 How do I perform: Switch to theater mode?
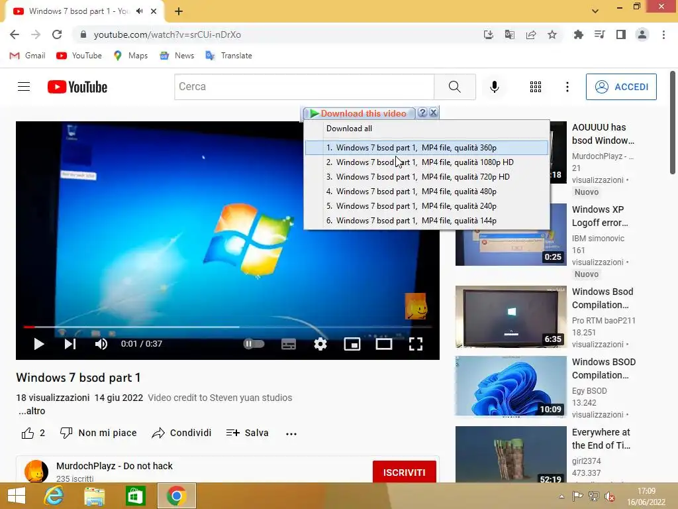point(384,344)
